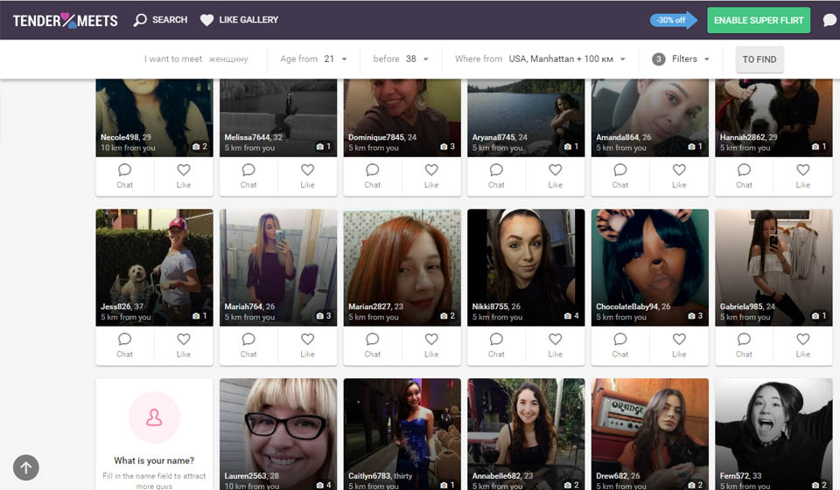Screen dimensions: 840x490
Task: Open chat with Necole498
Action: pyautogui.click(x=125, y=175)
